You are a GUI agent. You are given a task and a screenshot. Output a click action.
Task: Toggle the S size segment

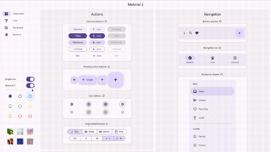coord(86,138)
